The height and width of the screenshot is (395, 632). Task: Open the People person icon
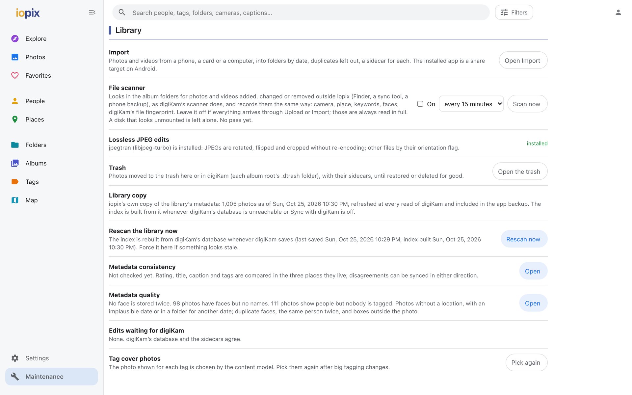(15, 101)
